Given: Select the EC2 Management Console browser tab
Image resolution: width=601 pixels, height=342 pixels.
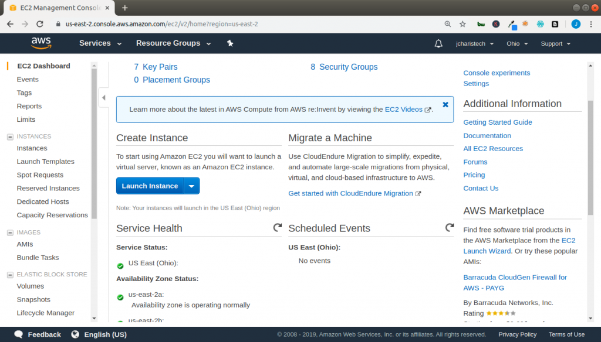Looking at the screenshot, I should tap(59, 8).
